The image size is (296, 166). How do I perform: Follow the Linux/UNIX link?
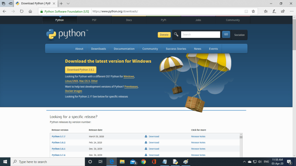coord(71,81)
